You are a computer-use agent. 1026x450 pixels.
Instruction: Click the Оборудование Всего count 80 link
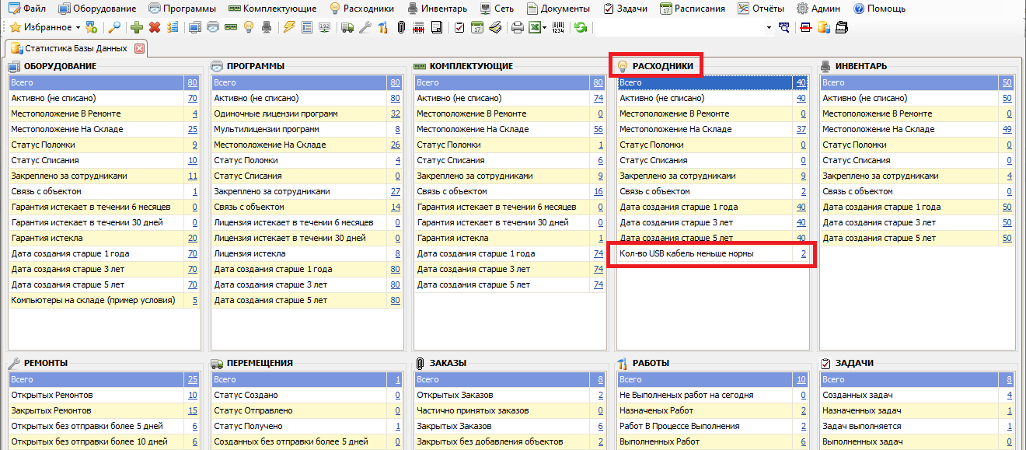tap(192, 82)
